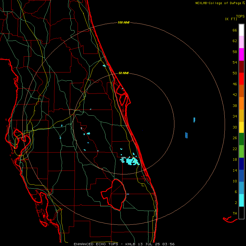Click the legend value "22"
This screenshot has width=246, height=246.
[x=235, y=149]
